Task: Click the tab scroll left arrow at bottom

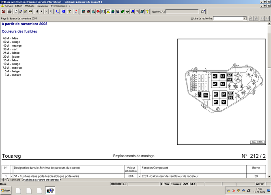Action: [2, 180]
